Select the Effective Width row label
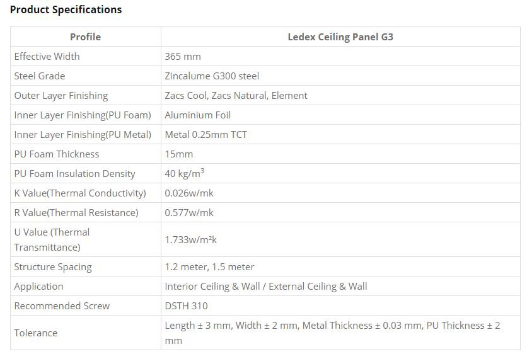527x359 pixels. point(47,56)
